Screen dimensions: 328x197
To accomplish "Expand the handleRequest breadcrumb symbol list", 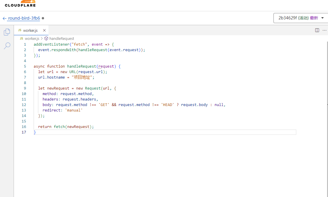I will point(61,38).
